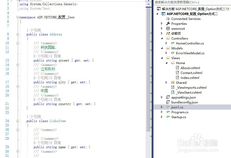Collapse the Address class code block
Viewport: 231px width, 158px height.
click(18, 34)
